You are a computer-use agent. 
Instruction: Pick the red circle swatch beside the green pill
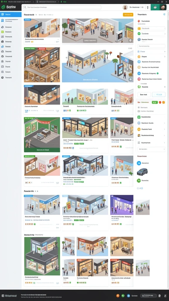point(160,103)
